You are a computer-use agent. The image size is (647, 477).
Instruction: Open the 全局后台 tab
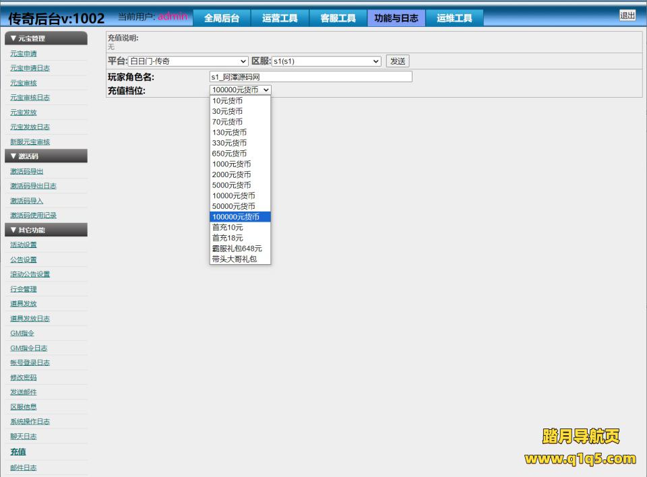point(222,18)
